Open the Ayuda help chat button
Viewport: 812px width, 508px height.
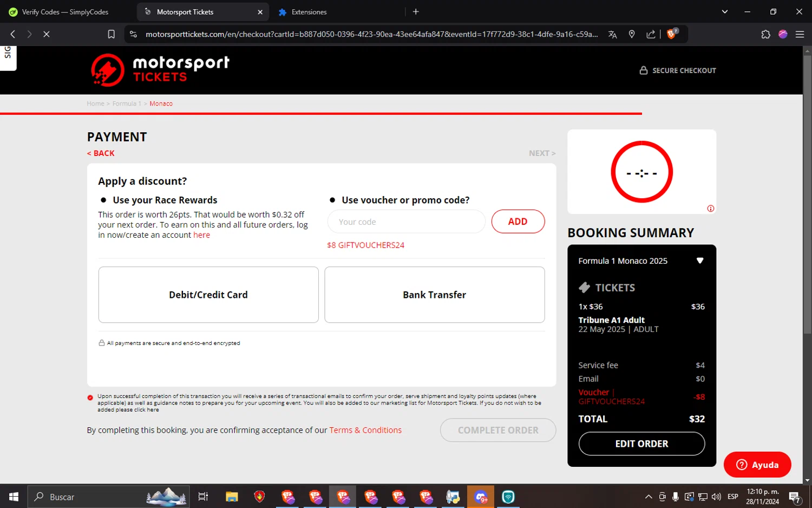point(757,465)
